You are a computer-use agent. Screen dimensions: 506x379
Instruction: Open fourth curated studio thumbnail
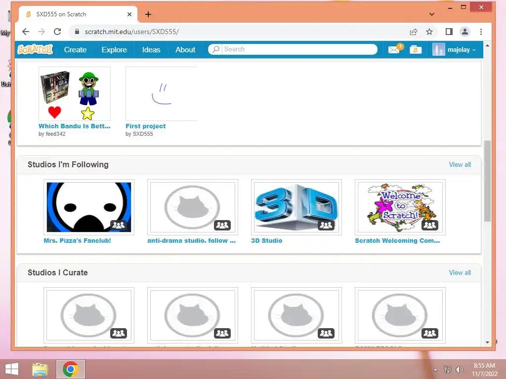400,315
